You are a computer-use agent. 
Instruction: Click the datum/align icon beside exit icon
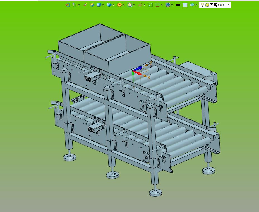tap(74, 5)
